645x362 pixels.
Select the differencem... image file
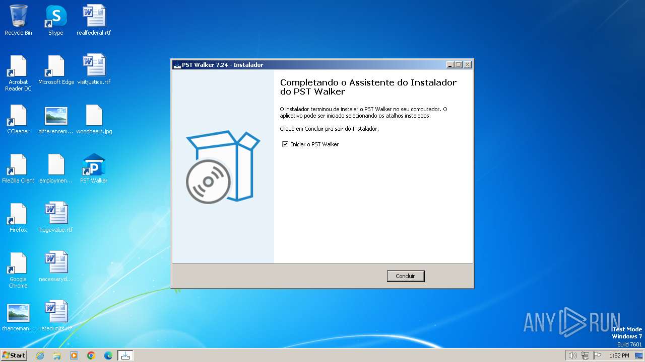tap(56, 119)
